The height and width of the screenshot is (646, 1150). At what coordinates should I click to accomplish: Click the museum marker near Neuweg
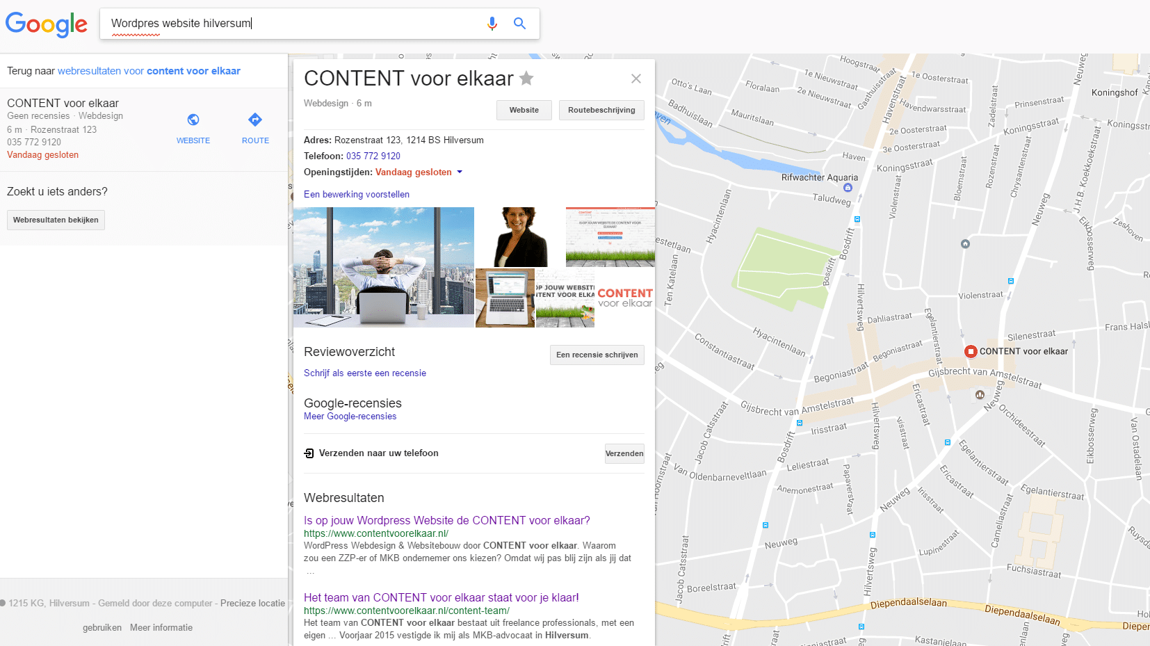980,395
